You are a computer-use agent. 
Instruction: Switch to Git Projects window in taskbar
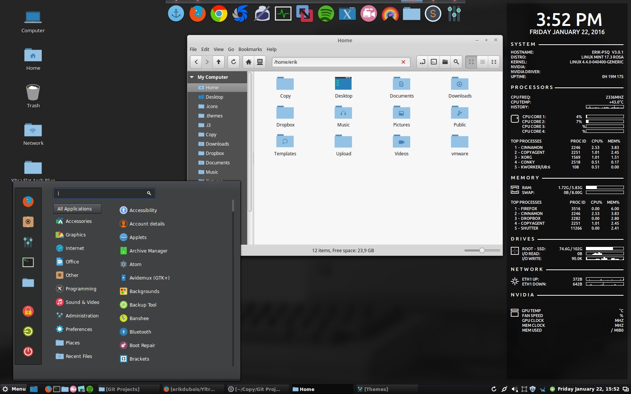(x=128, y=389)
